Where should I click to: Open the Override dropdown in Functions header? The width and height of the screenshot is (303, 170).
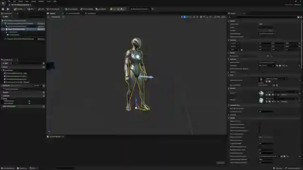37,86
